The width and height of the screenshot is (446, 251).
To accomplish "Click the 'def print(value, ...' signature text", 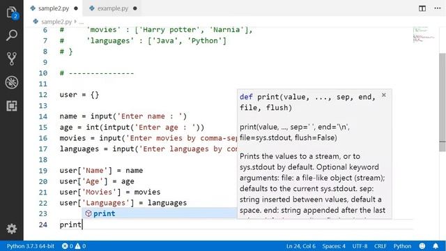I will coord(307,102).
